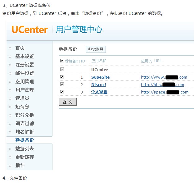
Task: Open 短消息 sidebar entry
Action: pos(22,107)
